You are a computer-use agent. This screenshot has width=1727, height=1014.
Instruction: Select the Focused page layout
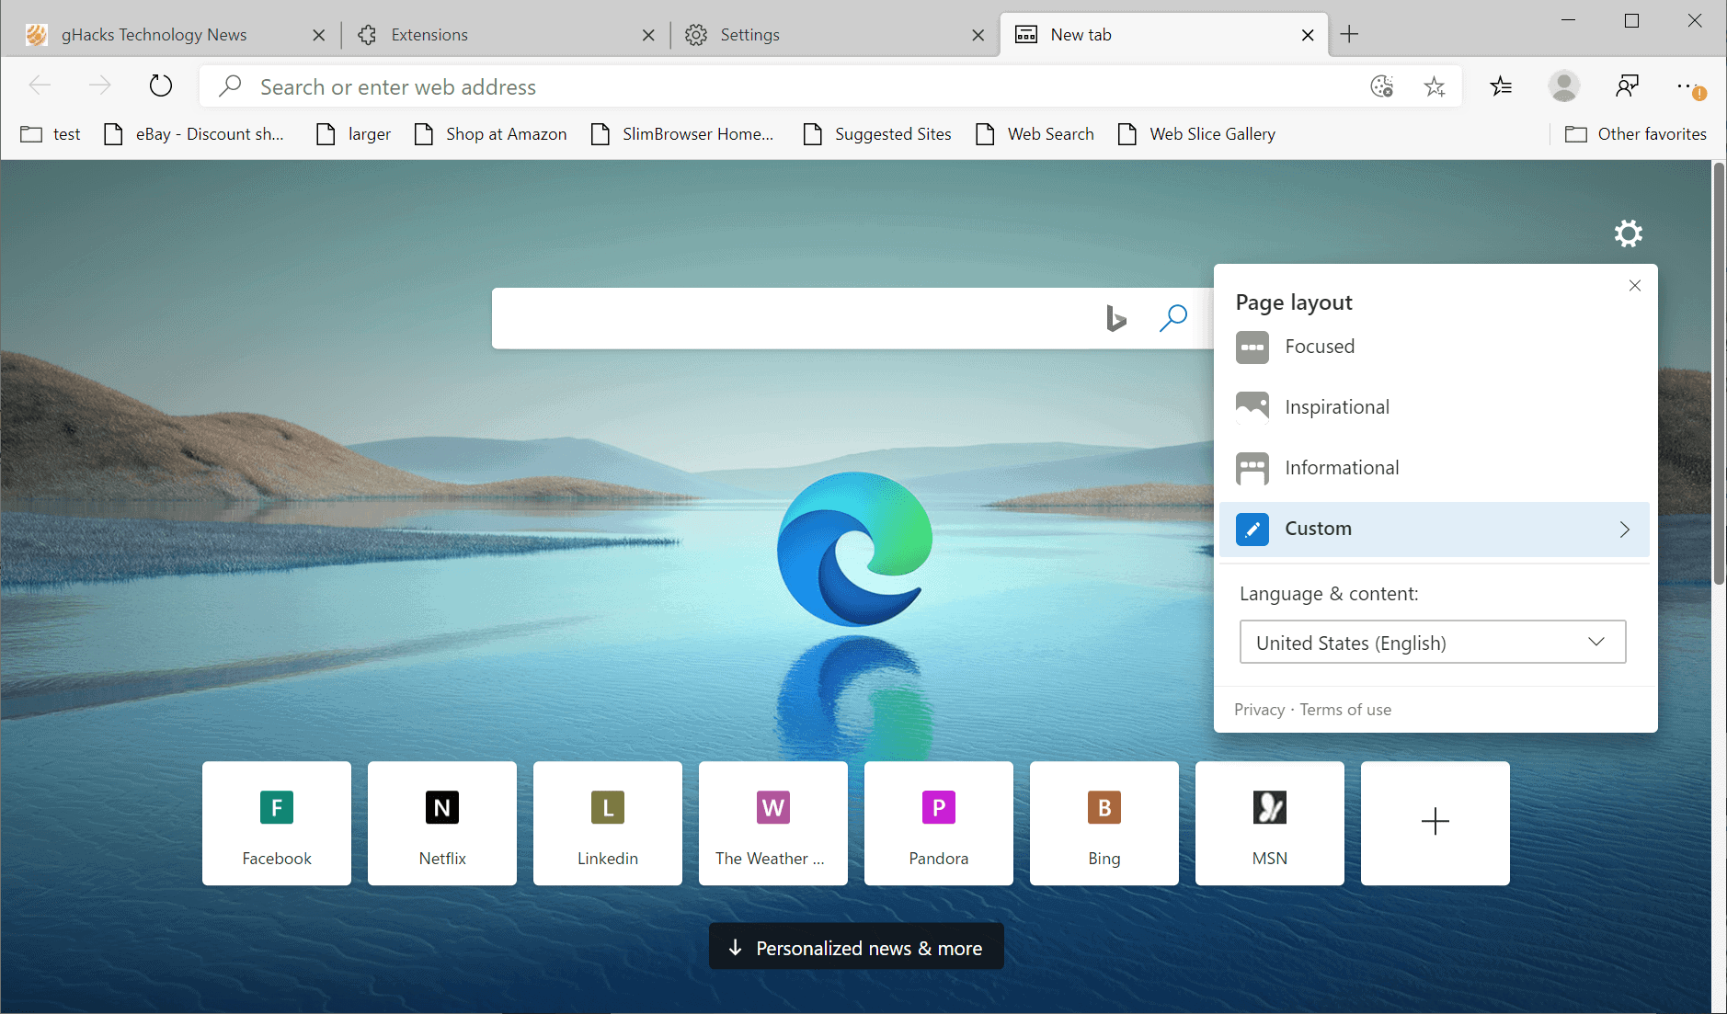[1435, 347]
